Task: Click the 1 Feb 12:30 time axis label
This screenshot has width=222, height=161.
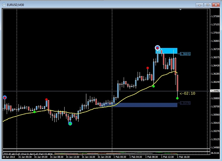Action: click(168, 157)
